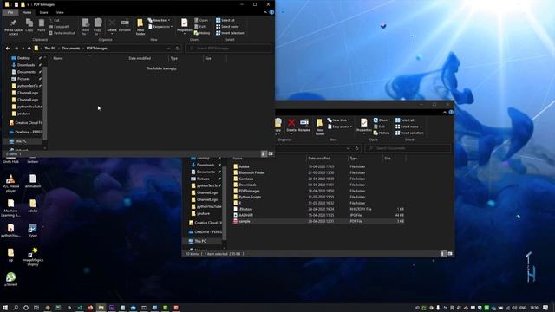Image resolution: width=555 pixels, height=312 pixels.
Task: Click Select all in PDFToImages window
Action: click(225, 21)
